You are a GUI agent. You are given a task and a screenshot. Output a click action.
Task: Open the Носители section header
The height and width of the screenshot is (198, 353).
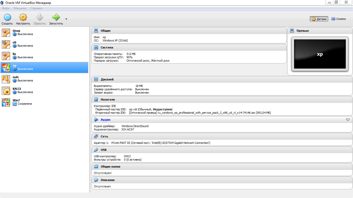(x=108, y=99)
